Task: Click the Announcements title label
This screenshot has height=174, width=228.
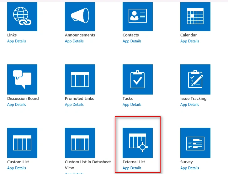Action: 80,35
